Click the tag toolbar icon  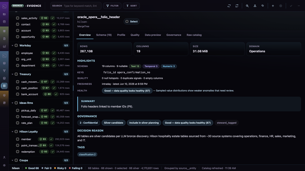pyautogui.click(x=263, y=6)
